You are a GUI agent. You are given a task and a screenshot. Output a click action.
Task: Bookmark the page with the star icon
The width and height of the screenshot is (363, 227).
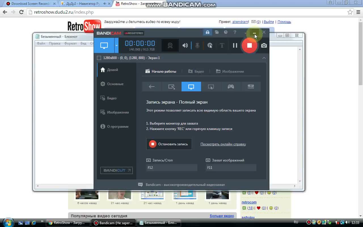coord(350,12)
